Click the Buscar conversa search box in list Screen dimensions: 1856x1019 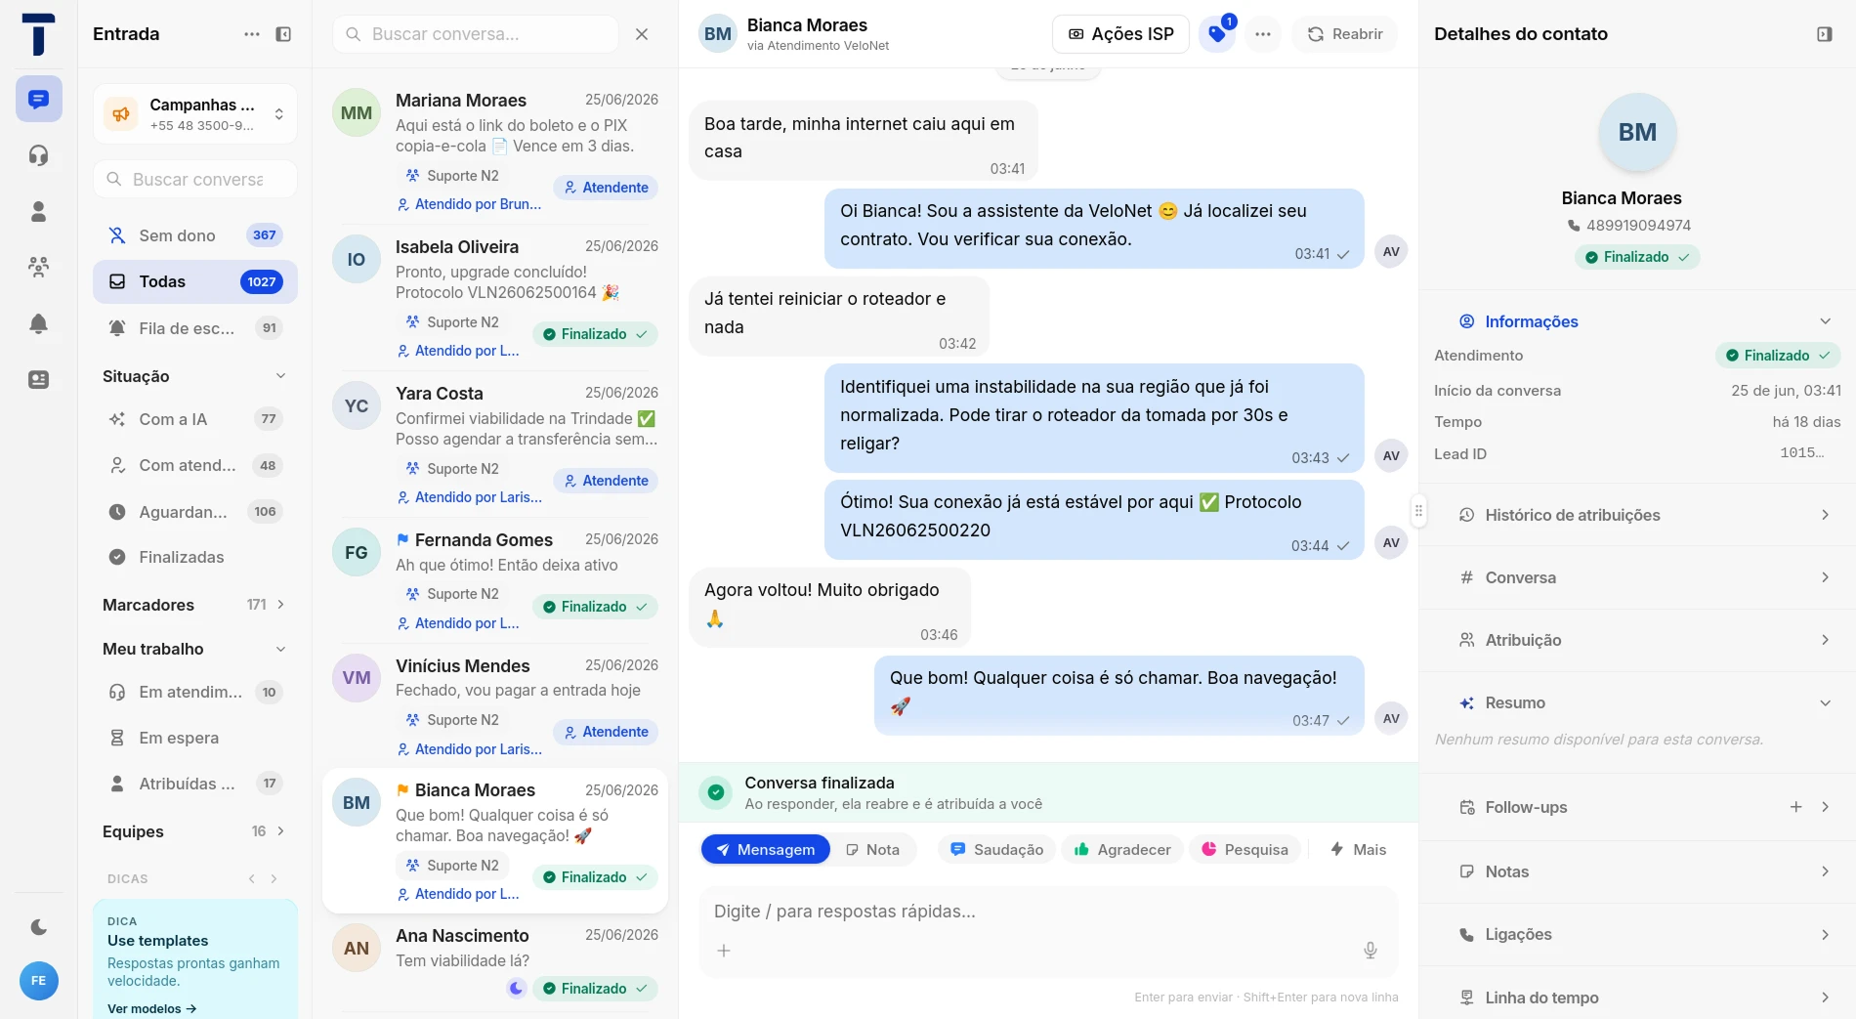pos(476,34)
